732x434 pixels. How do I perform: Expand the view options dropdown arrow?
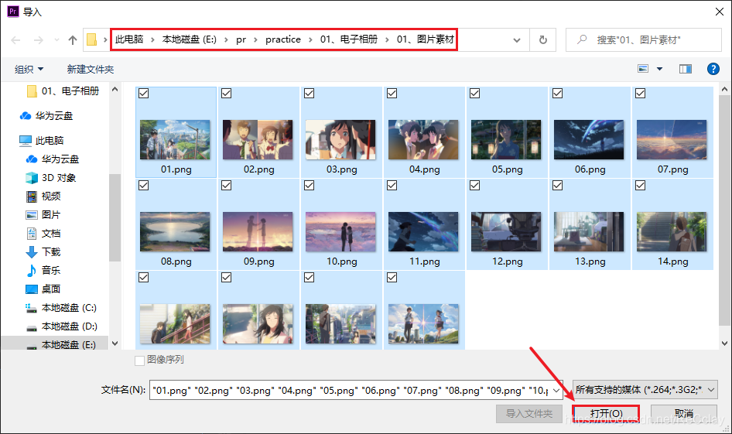click(x=659, y=69)
